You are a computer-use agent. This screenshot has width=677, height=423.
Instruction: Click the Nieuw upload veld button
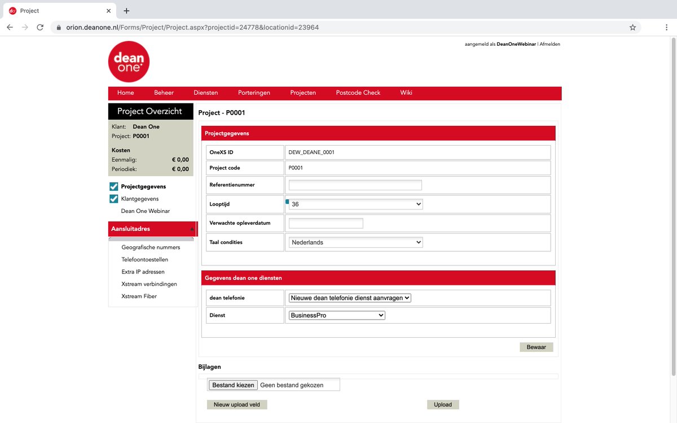(x=237, y=404)
